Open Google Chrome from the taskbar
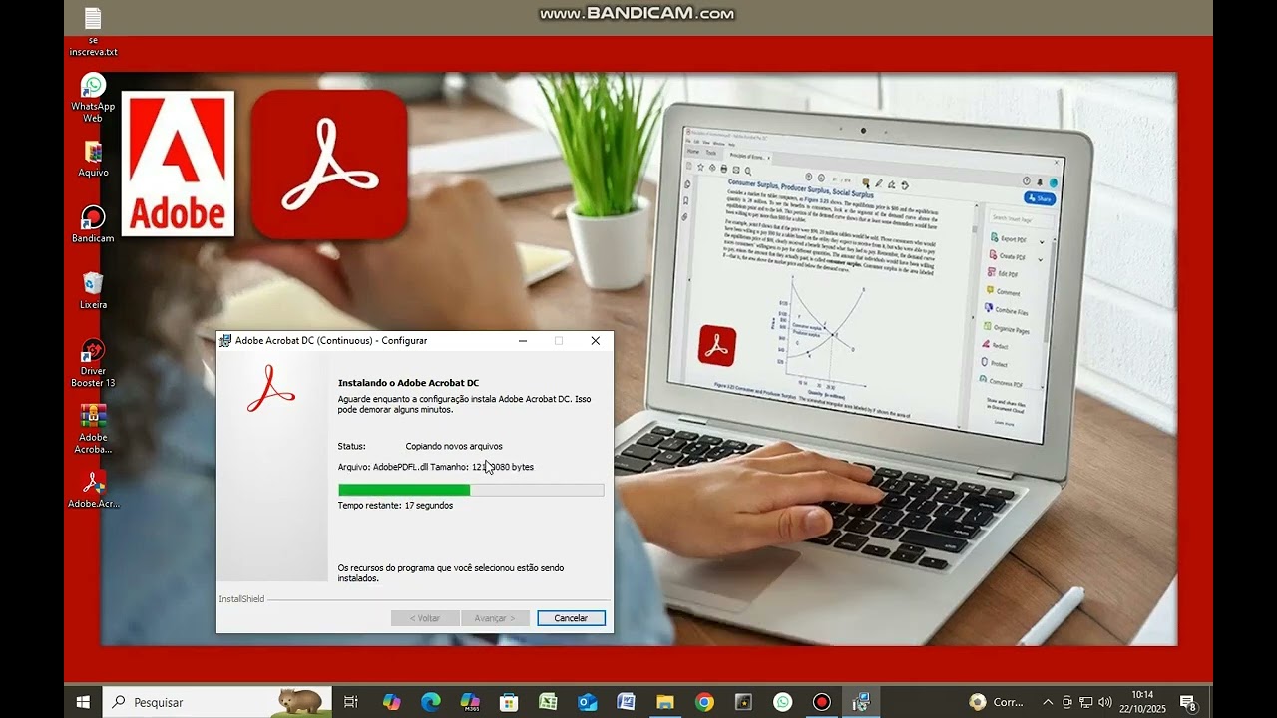The height and width of the screenshot is (718, 1277). point(704,702)
